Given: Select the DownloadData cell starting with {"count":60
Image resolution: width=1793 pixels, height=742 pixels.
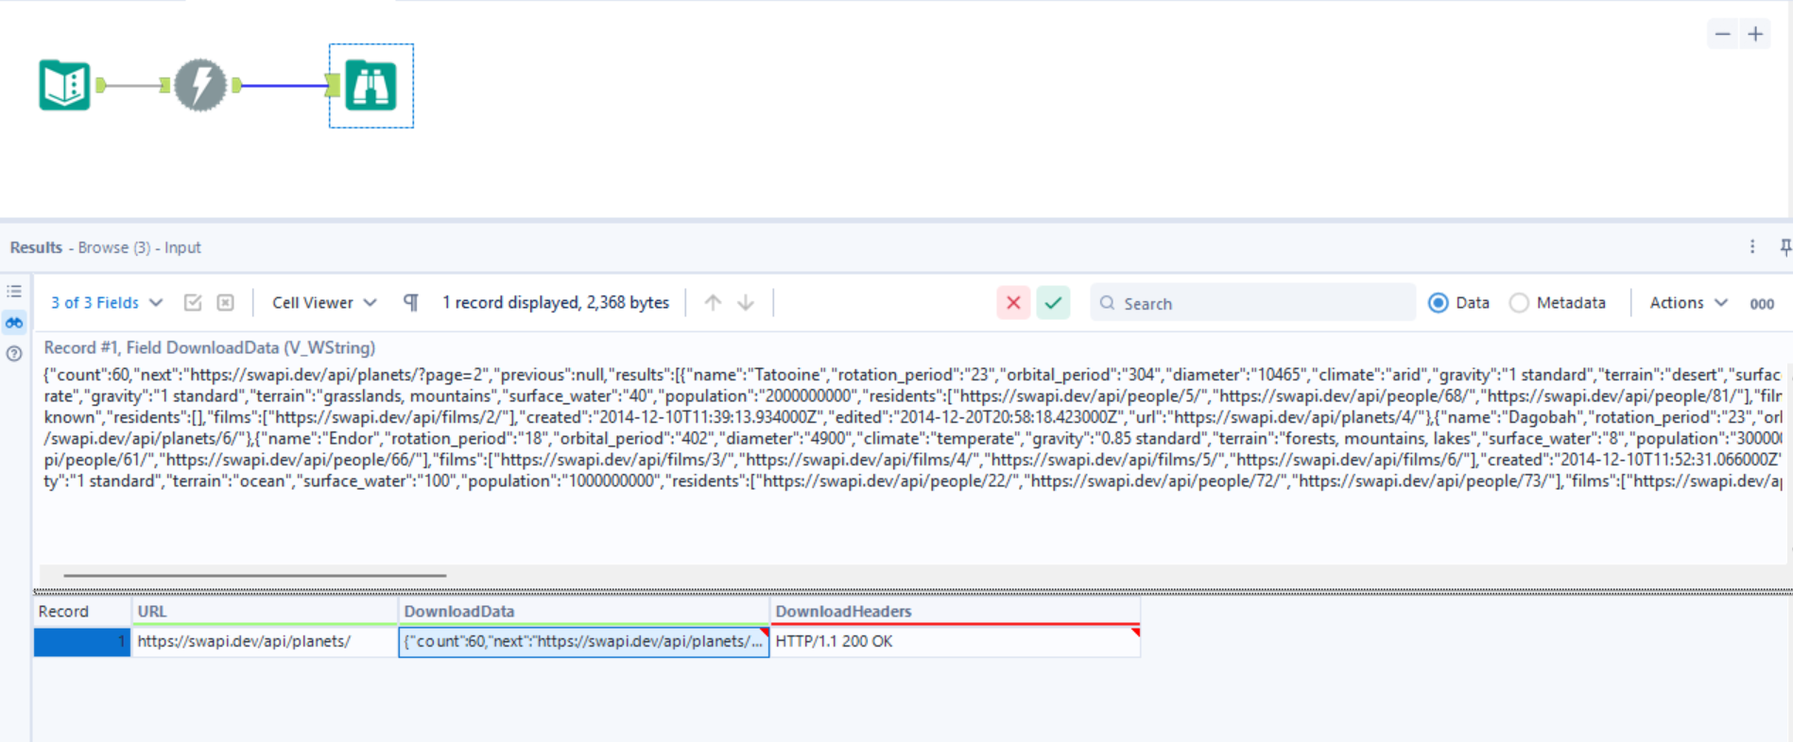Looking at the screenshot, I should [x=584, y=642].
